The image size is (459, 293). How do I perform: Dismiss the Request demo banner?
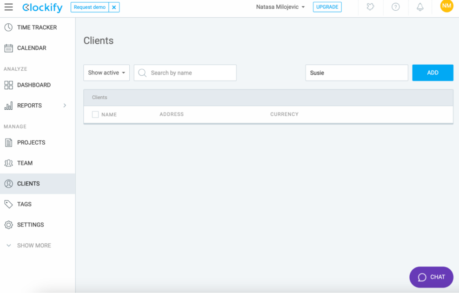(x=113, y=7)
